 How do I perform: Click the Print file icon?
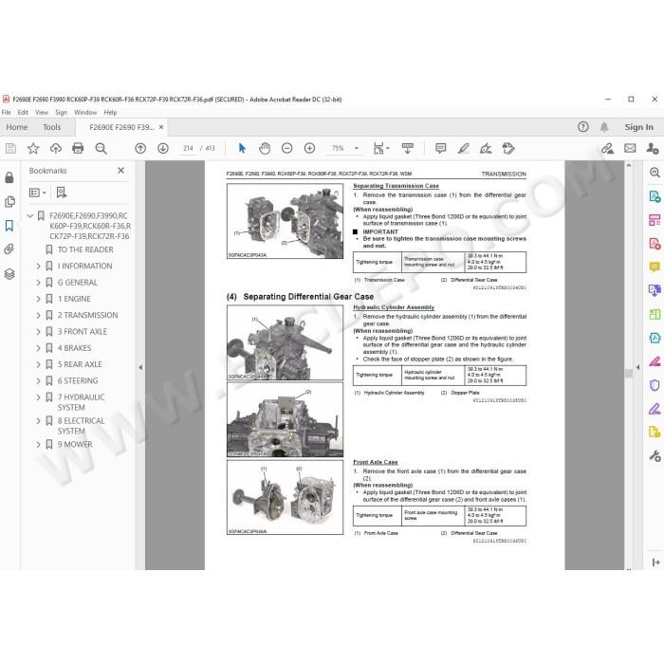click(78, 148)
